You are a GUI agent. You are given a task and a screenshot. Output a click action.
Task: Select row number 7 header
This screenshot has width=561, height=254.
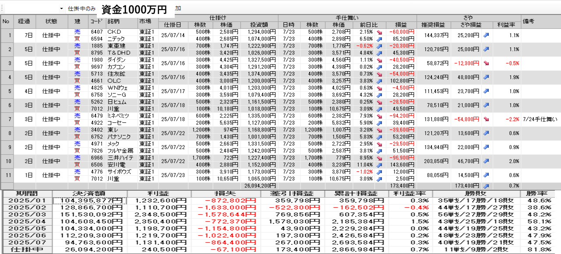(x=7, y=119)
